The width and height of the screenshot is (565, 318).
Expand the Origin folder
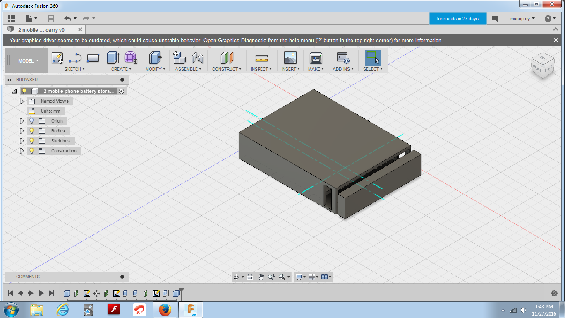tap(22, 121)
